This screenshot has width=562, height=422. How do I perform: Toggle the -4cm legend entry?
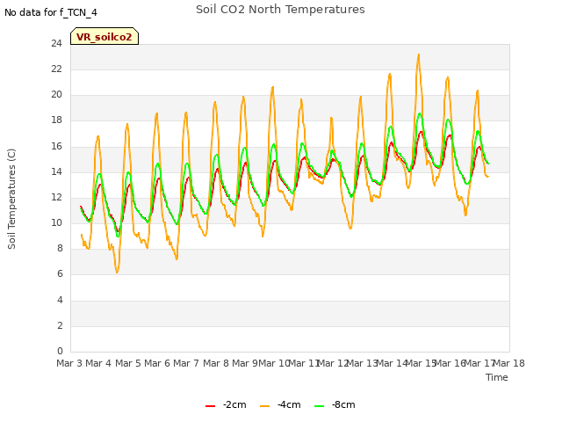280,404
